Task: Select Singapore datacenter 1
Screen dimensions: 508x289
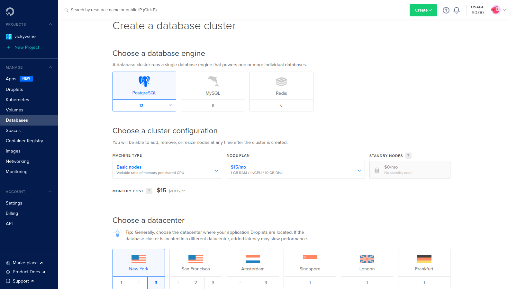Action: coord(310,283)
